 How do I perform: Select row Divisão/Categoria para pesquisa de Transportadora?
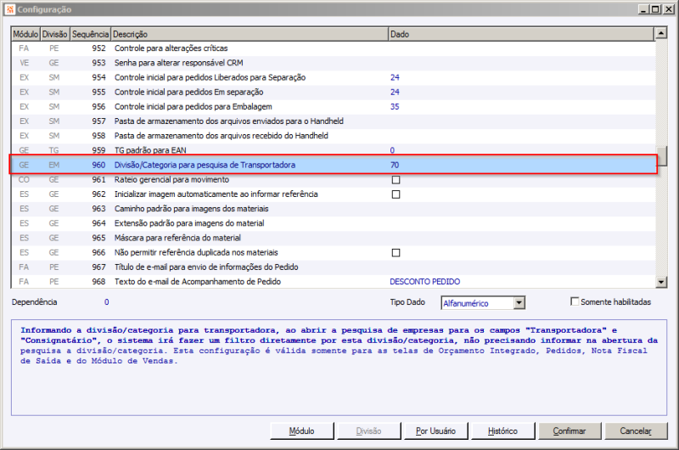pyautogui.click(x=333, y=165)
